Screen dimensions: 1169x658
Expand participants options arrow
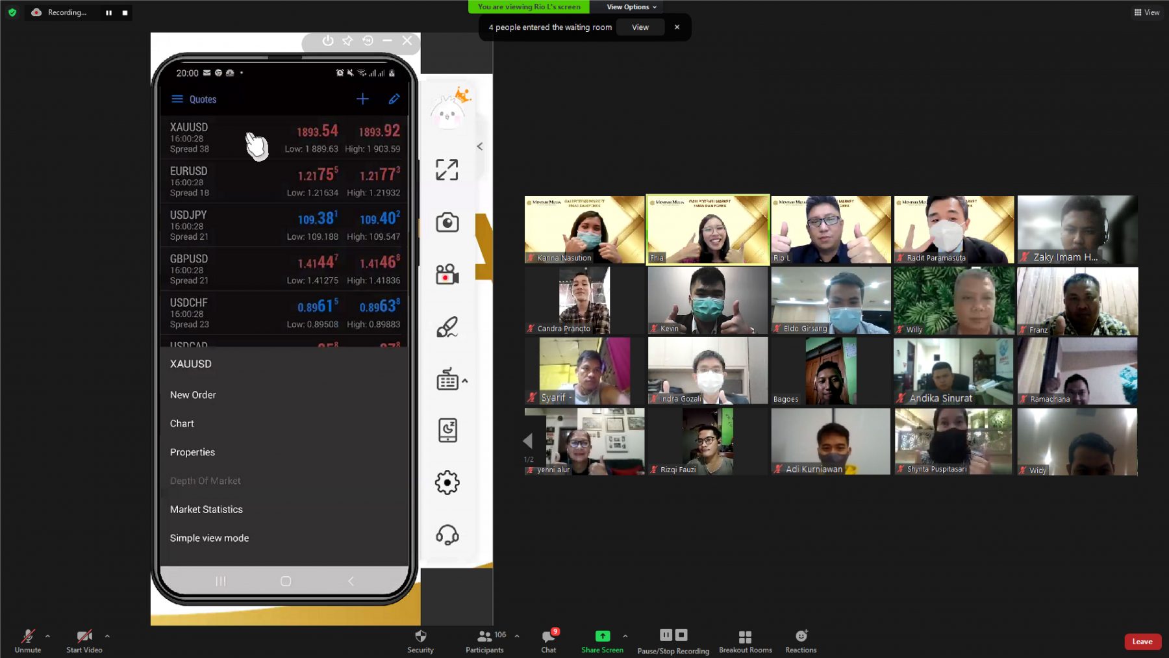517,636
